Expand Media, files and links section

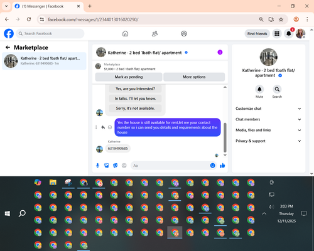(x=268, y=130)
